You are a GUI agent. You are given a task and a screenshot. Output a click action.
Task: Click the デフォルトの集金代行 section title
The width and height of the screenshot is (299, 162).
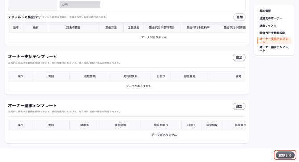(24, 17)
